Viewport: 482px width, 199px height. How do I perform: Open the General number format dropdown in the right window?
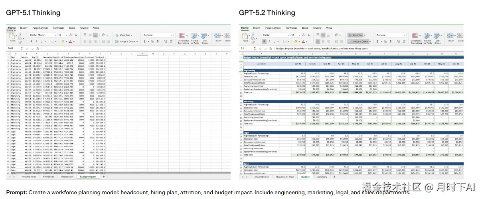[405, 35]
